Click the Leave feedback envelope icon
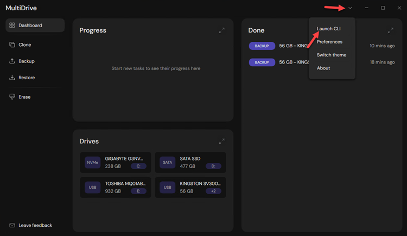The width and height of the screenshot is (407, 236). click(x=12, y=225)
